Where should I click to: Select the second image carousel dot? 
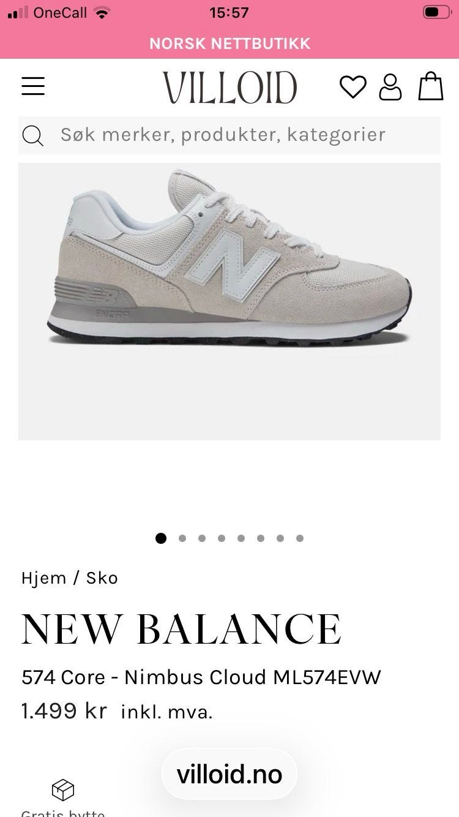tap(182, 538)
